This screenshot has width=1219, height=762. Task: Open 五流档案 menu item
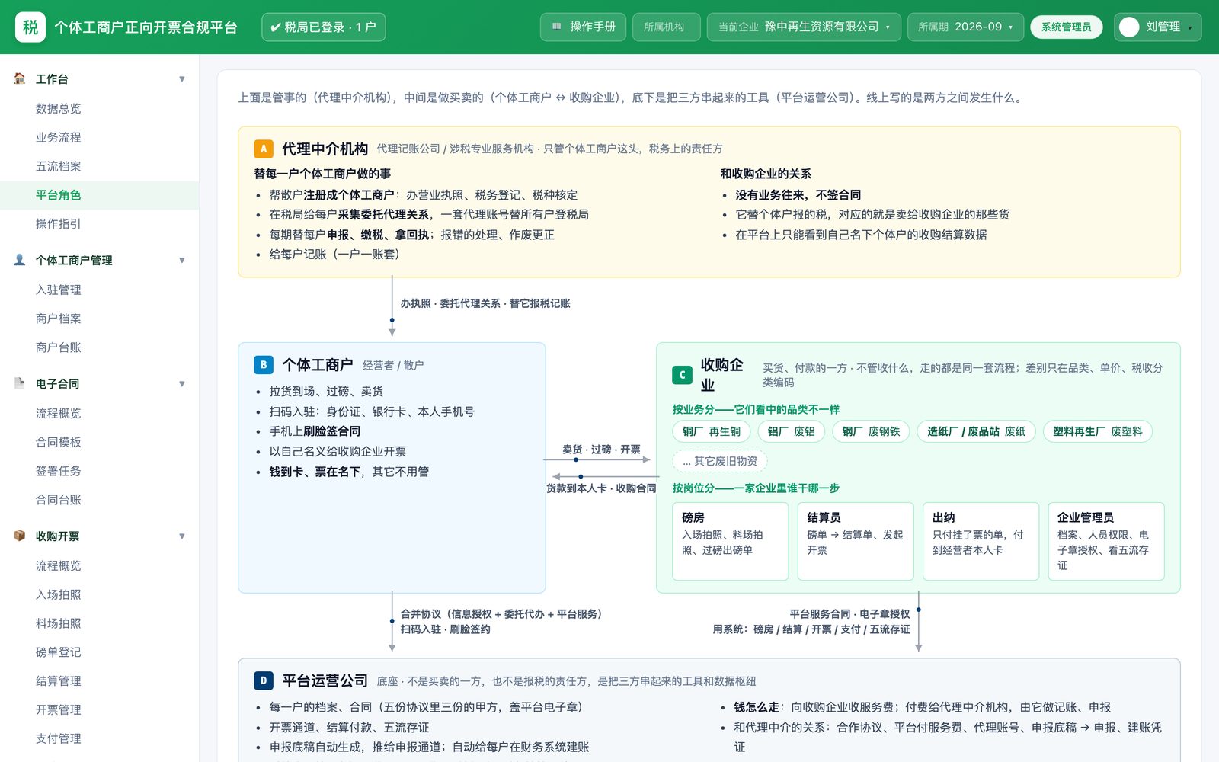click(99, 166)
